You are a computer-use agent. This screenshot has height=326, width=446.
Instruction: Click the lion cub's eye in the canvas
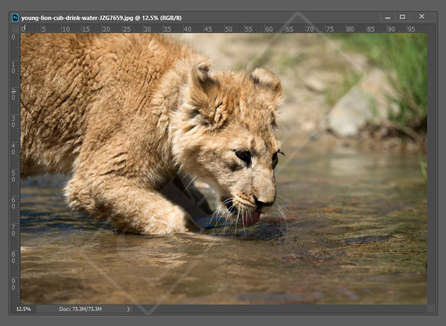pos(243,155)
